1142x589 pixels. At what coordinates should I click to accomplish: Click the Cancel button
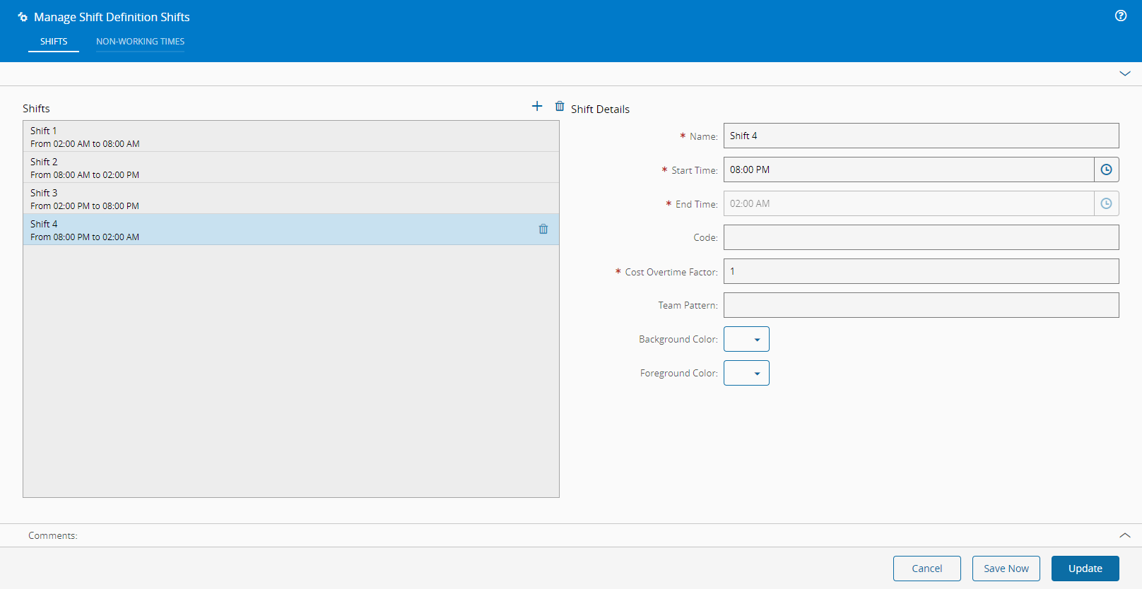[x=926, y=569]
